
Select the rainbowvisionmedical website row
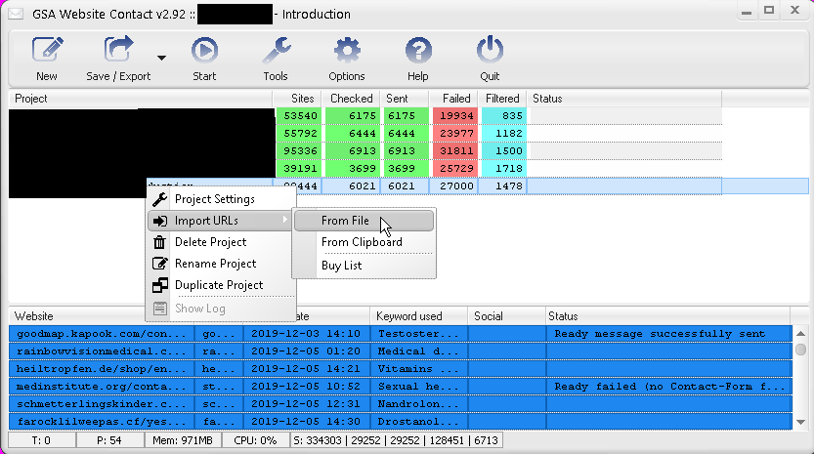[401, 351]
